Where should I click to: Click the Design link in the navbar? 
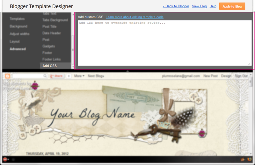pos(226,76)
